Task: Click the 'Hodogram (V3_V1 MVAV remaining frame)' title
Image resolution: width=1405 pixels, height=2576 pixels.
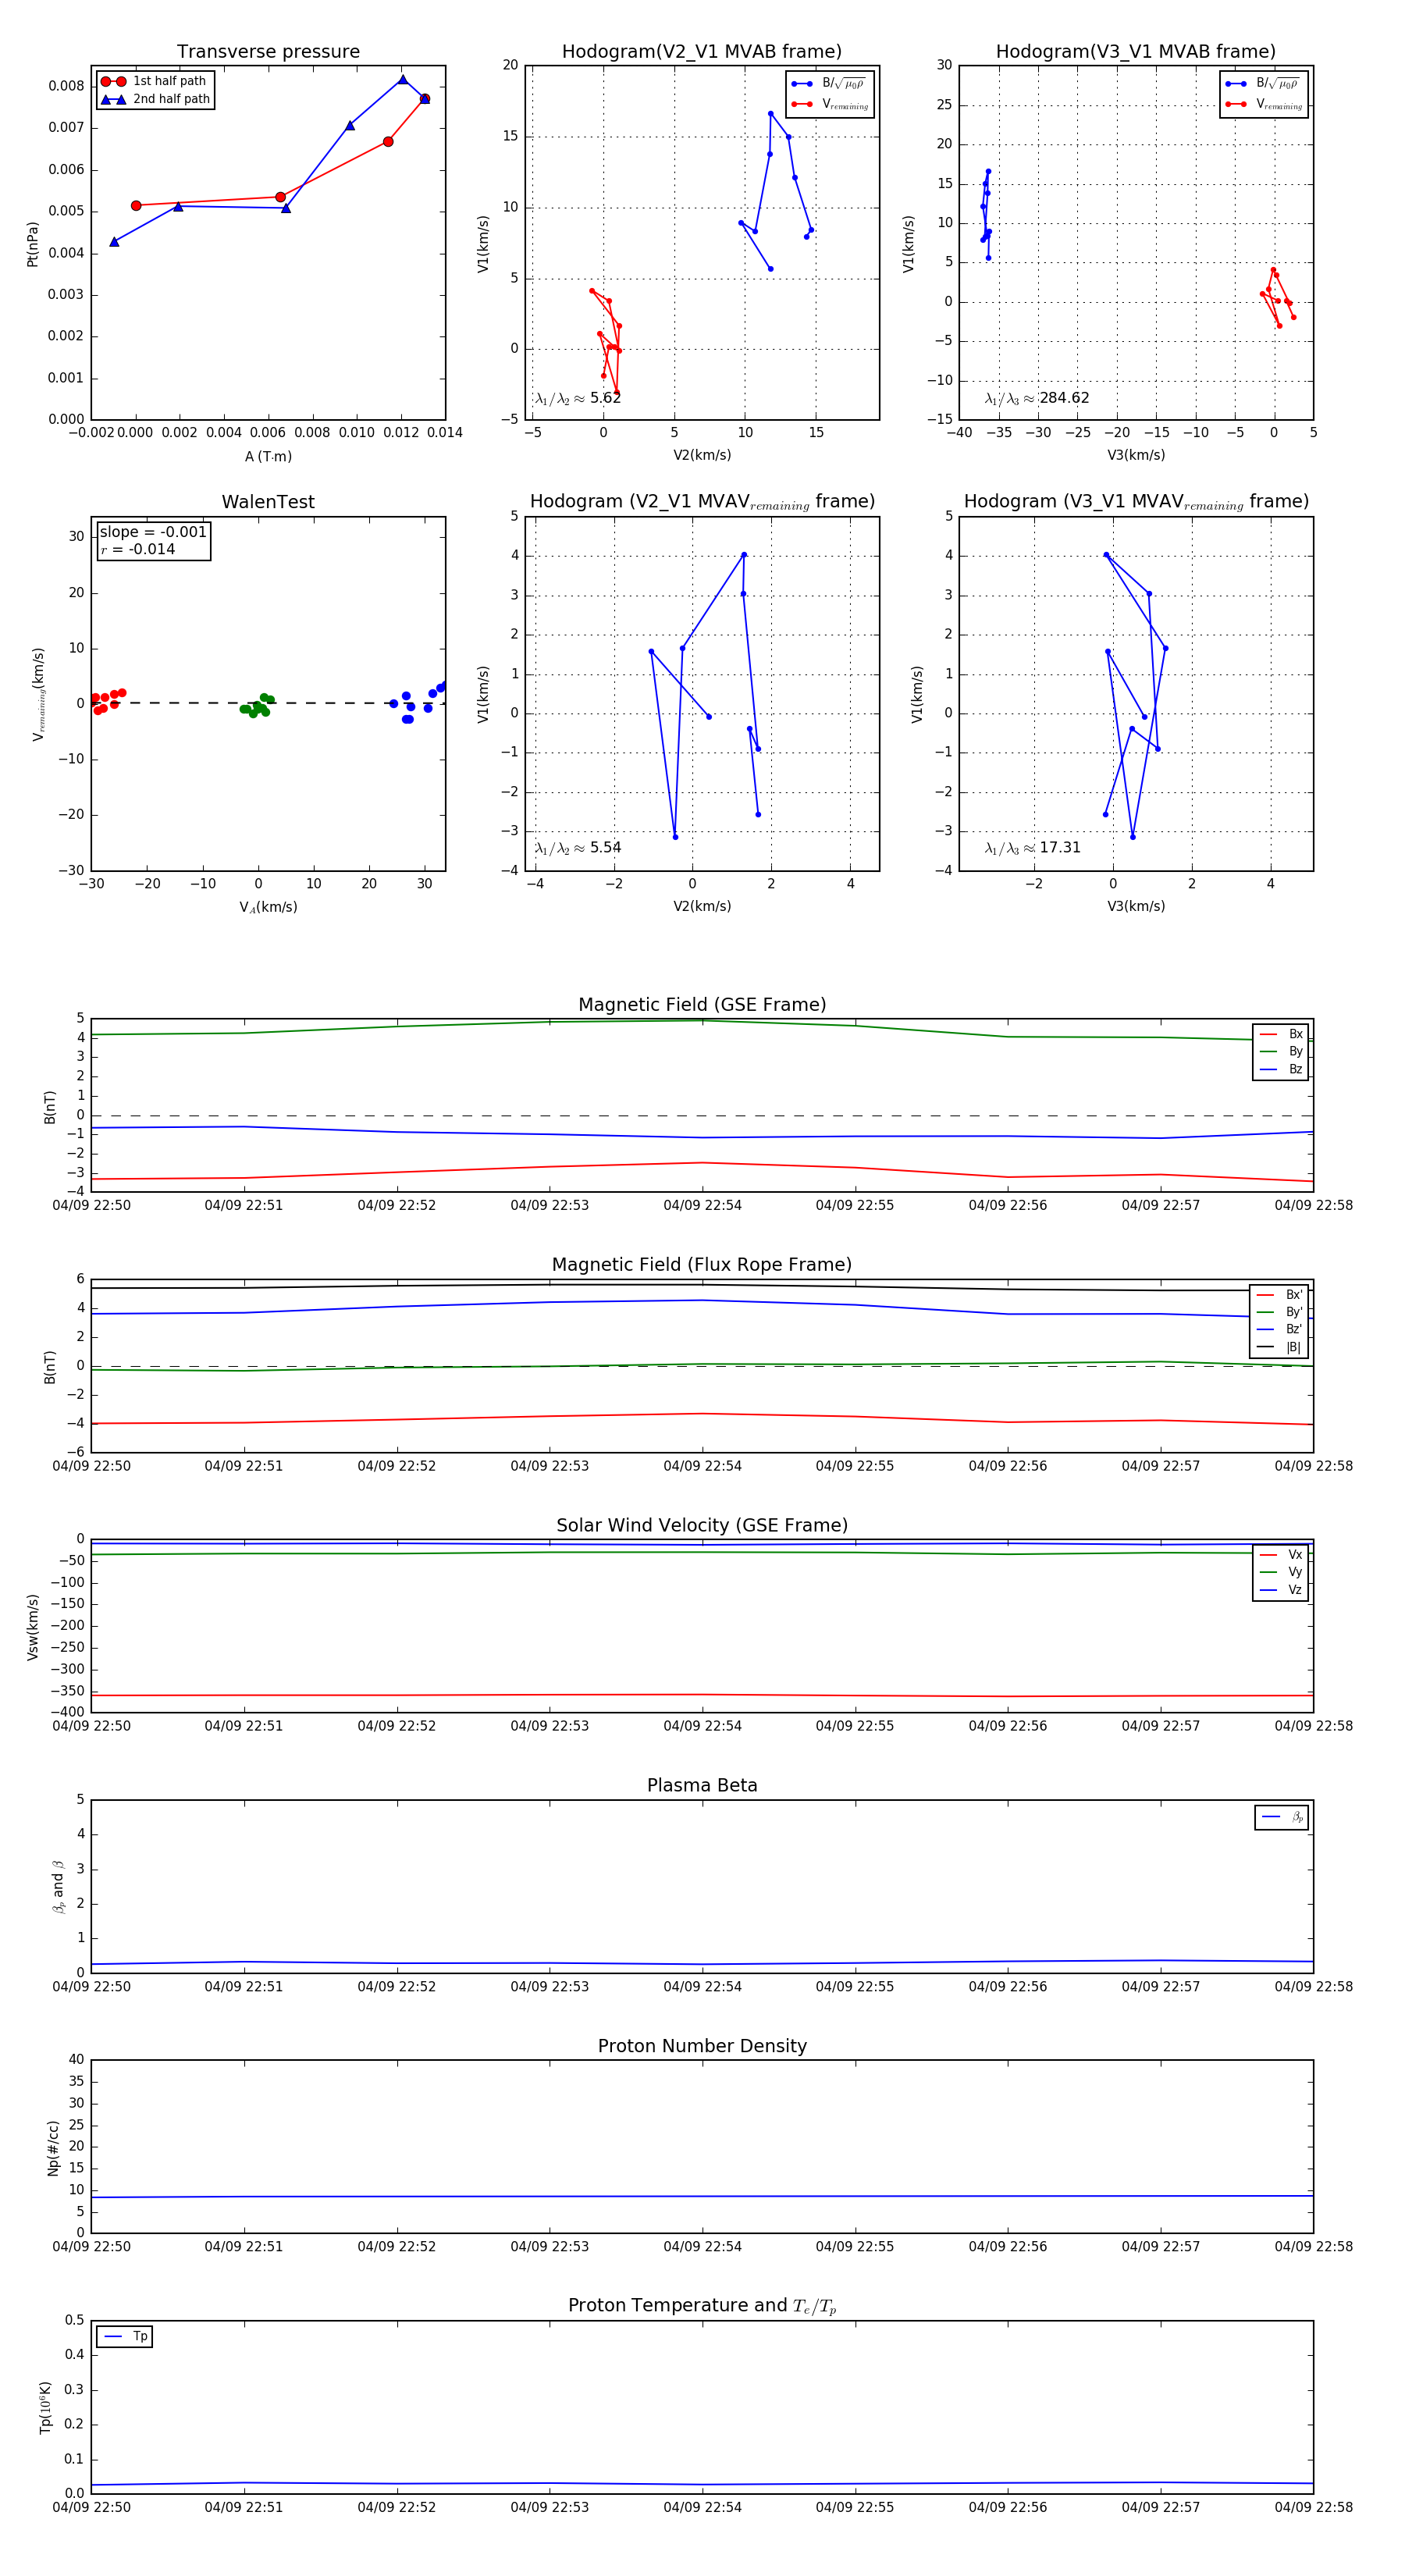Action: (1136, 502)
